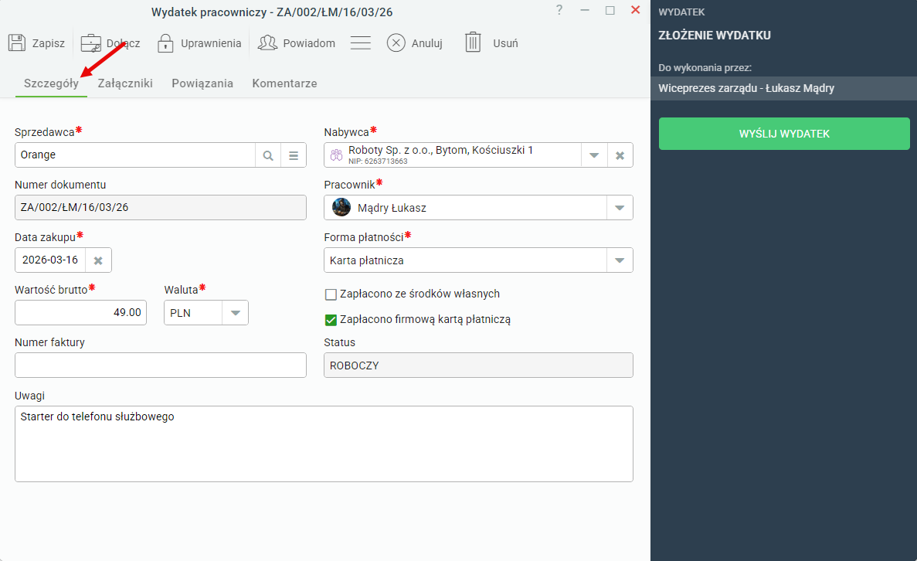Click into the Sprzedawca field with Orange

[135, 155]
